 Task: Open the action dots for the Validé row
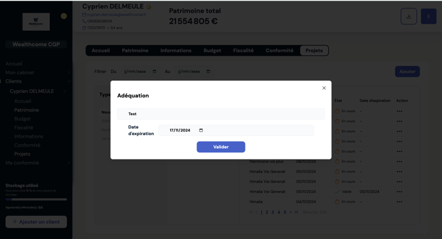(x=399, y=192)
